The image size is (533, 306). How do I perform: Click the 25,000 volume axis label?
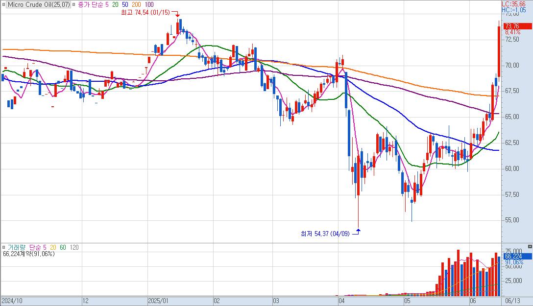point(513,281)
